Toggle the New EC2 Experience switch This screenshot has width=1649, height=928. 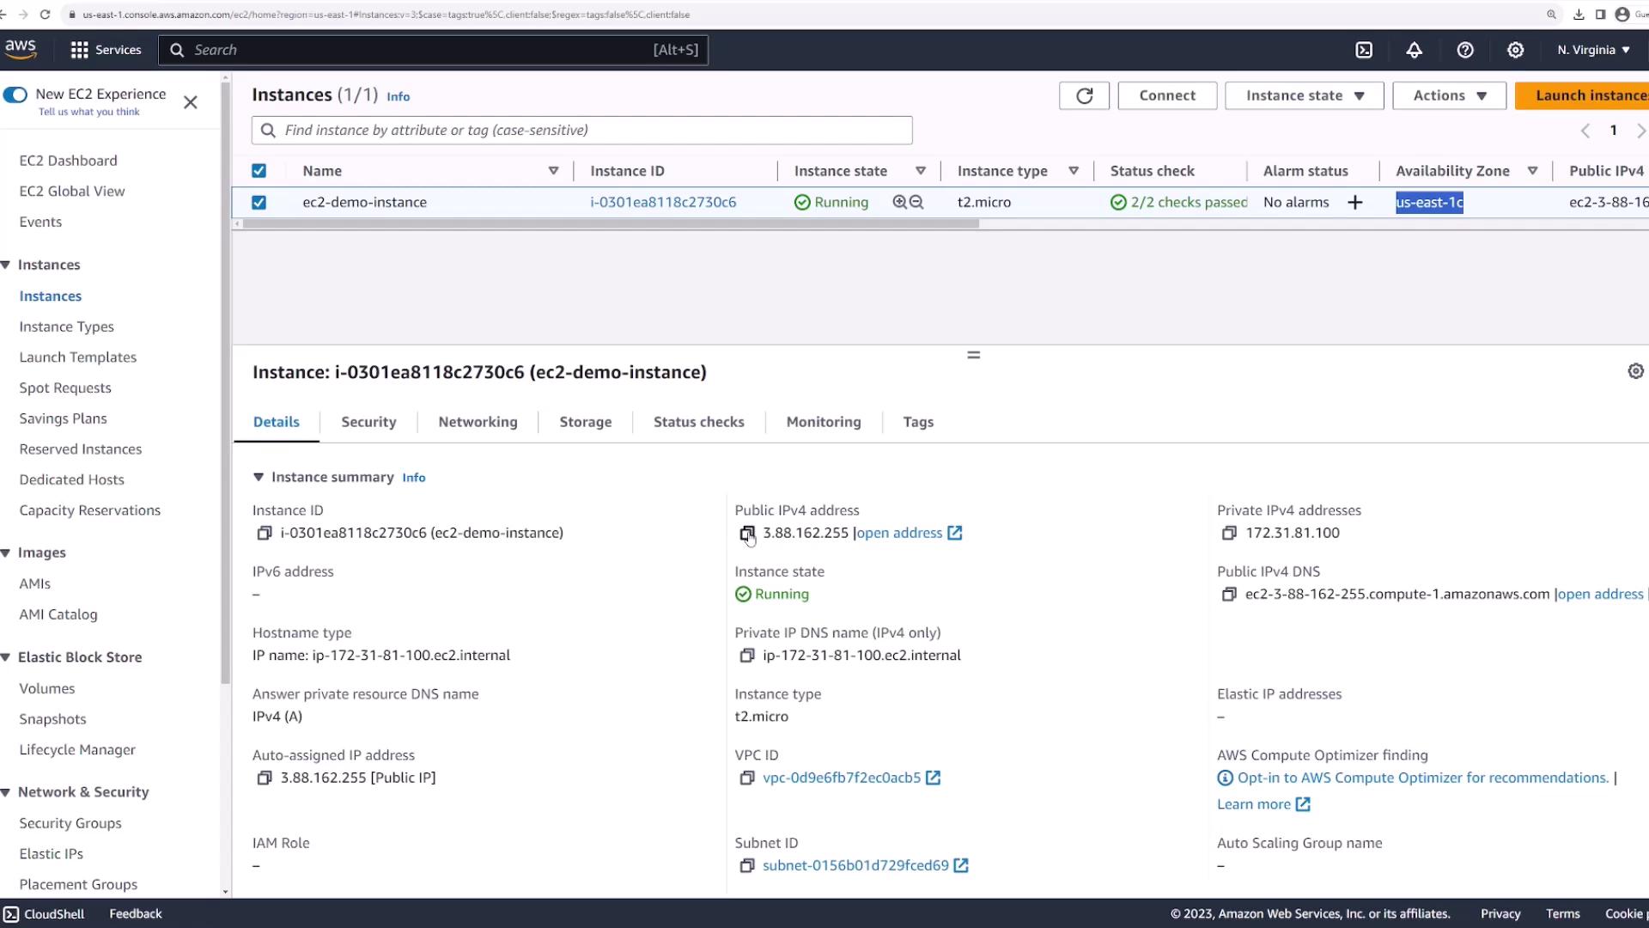[15, 95]
